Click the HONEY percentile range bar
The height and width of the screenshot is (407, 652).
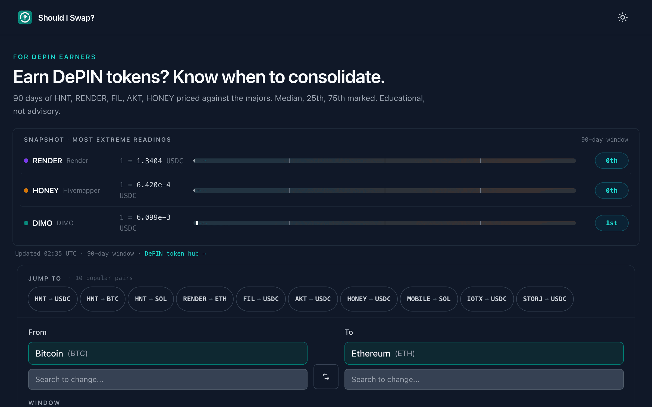[385, 190]
